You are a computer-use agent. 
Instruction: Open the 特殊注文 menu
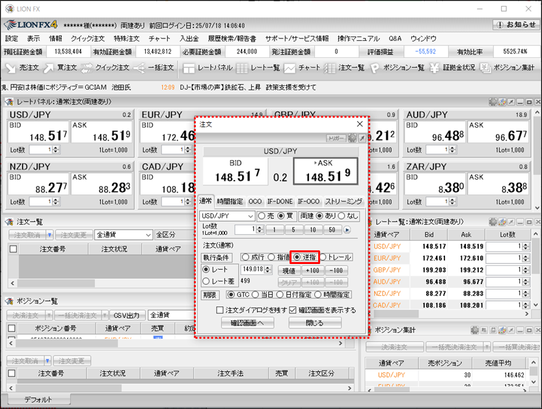pyautogui.click(x=126, y=38)
